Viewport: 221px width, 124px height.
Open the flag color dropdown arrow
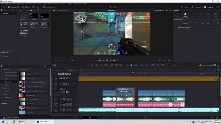(143, 65)
